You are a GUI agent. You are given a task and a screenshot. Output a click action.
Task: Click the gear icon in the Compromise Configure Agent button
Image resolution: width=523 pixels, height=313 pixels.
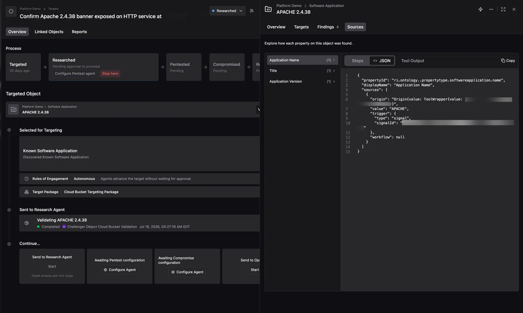click(x=173, y=272)
